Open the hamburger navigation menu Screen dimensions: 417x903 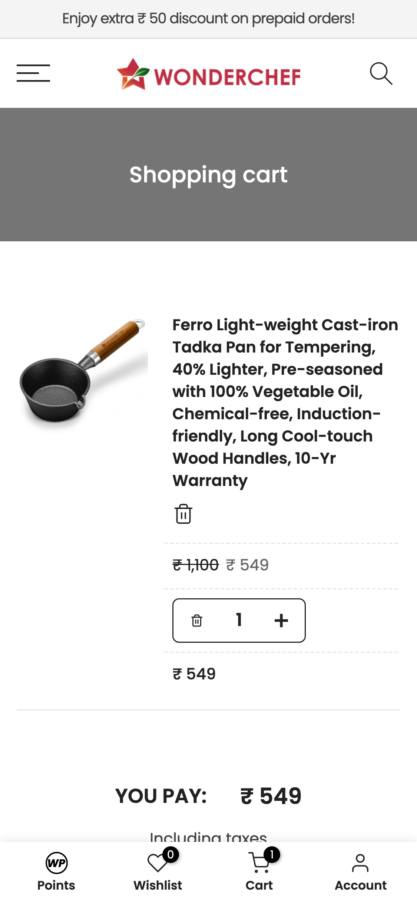pyautogui.click(x=33, y=73)
